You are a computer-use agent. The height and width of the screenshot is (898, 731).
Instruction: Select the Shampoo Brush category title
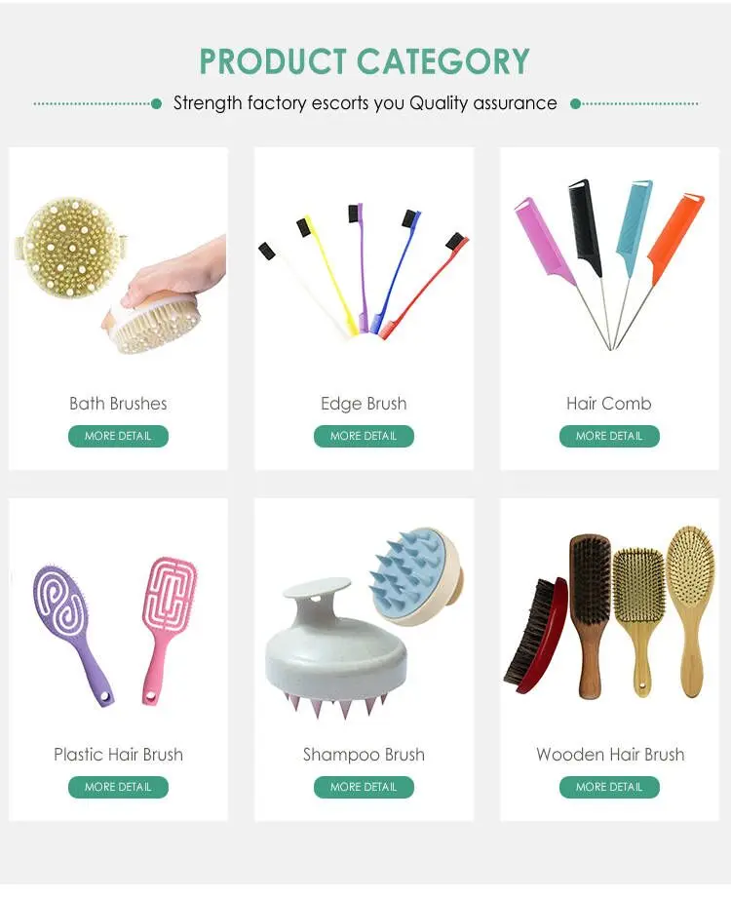(x=364, y=755)
